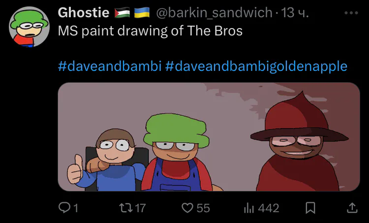
Task: Bookmark this post
Action: [310, 208]
